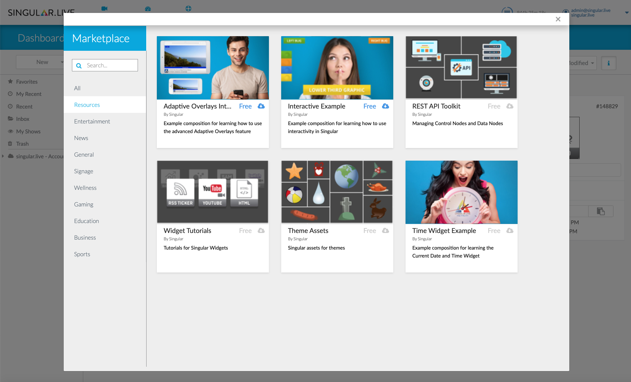Select the Wellness category
Image resolution: width=631 pixels, height=382 pixels.
click(x=105, y=188)
